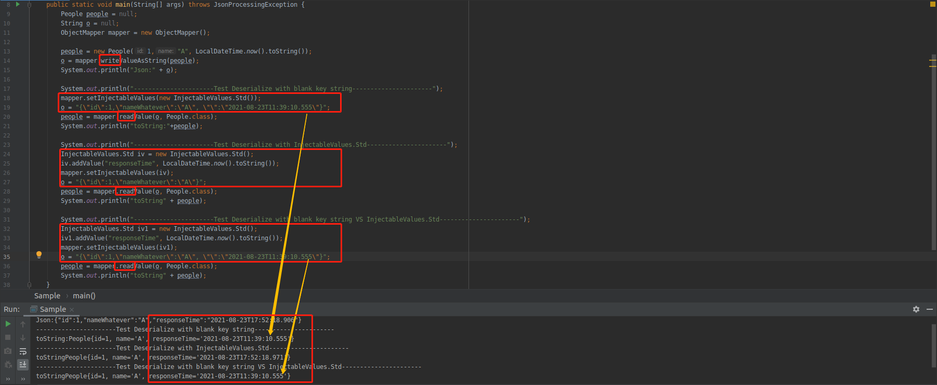The image size is (937, 385).
Task: Click the run gutter arrow beside main method
Action: pos(18,4)
